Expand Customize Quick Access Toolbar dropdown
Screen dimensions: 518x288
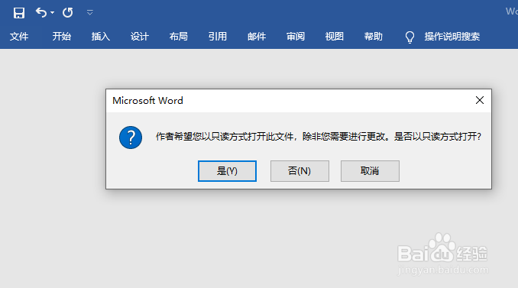89,13
